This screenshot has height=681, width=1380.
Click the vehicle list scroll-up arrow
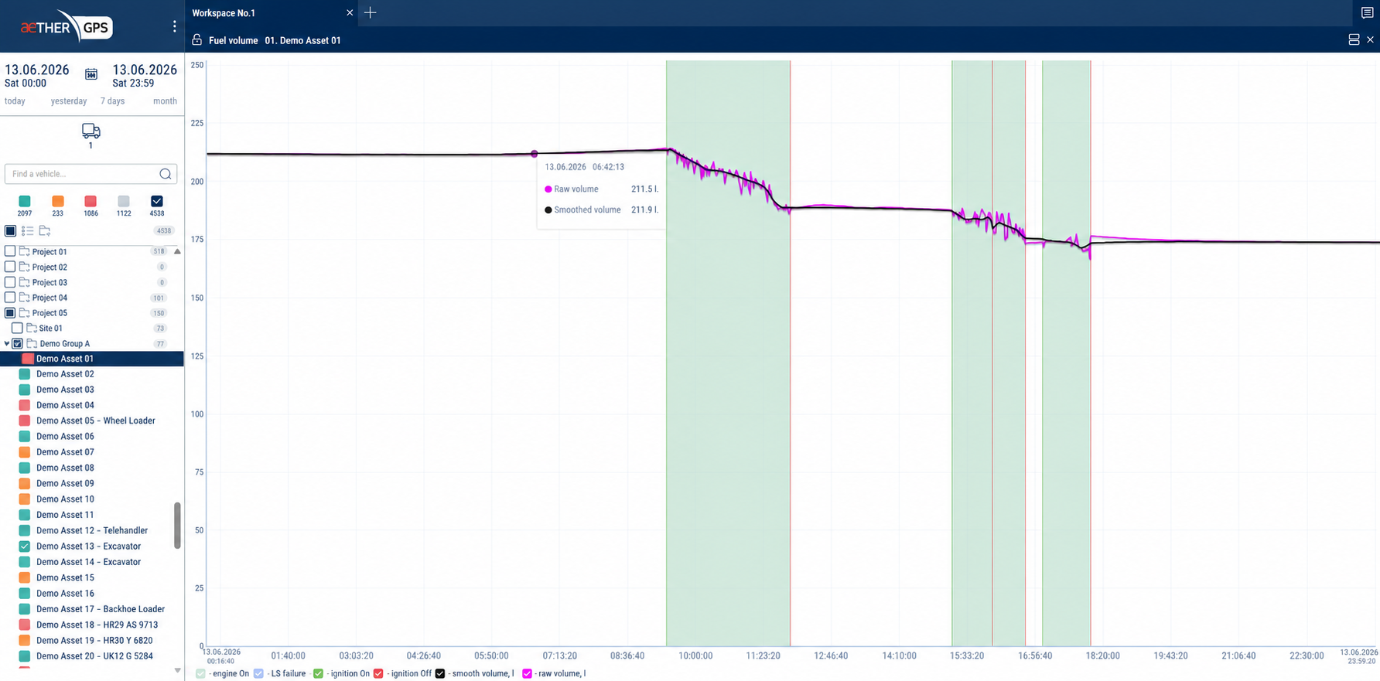177,251
